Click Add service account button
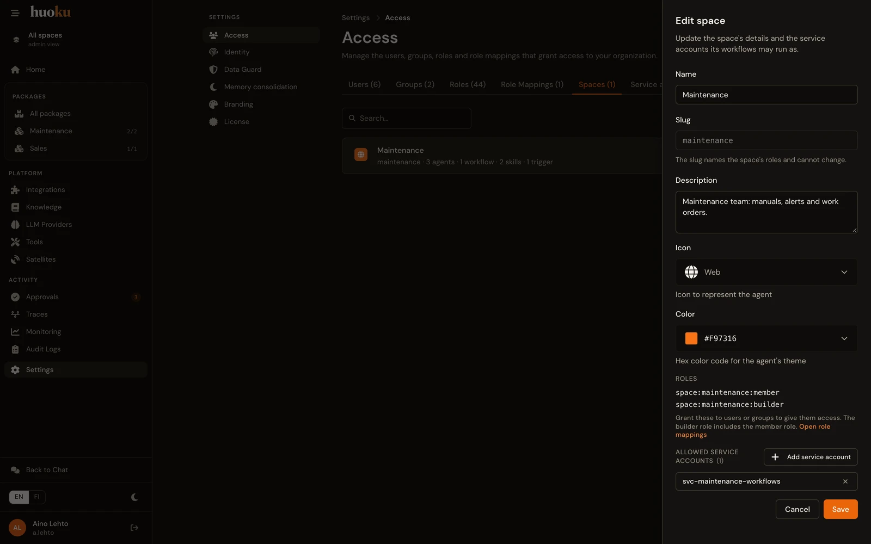 click(x=811, y=457)
